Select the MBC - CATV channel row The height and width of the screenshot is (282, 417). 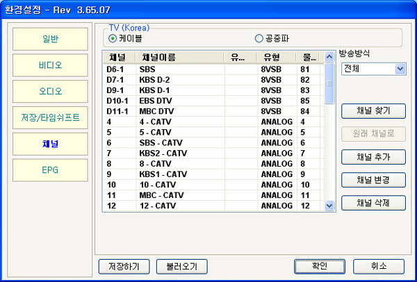213,195
